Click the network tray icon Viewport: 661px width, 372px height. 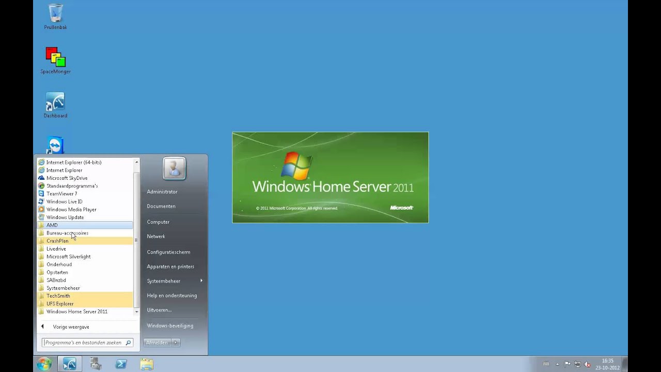pos(577,364)
